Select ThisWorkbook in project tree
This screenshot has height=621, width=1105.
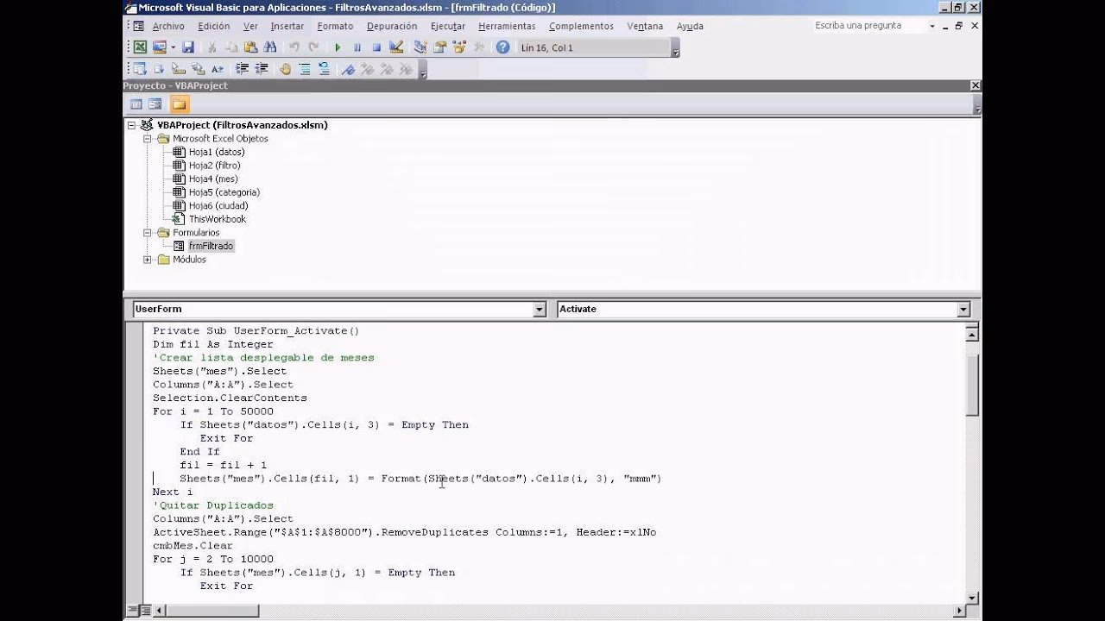(x=218, y=219)
